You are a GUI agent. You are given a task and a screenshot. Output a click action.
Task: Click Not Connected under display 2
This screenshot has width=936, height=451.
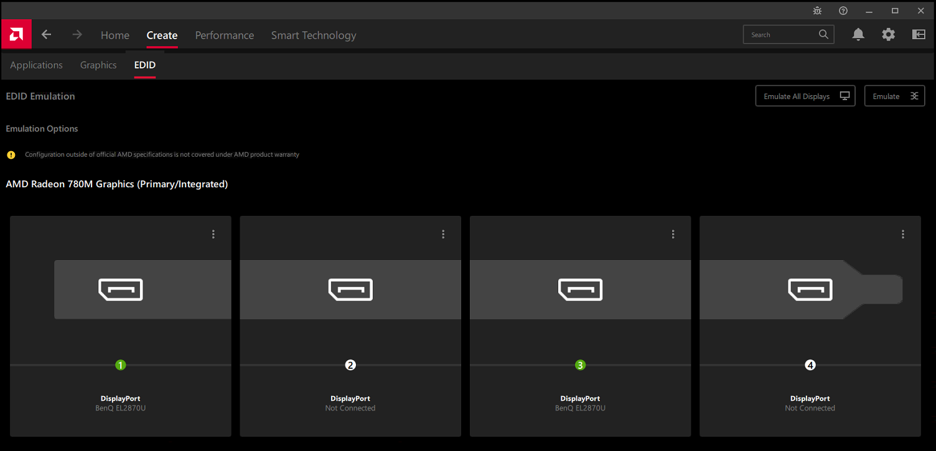click(x=350, y=409)
